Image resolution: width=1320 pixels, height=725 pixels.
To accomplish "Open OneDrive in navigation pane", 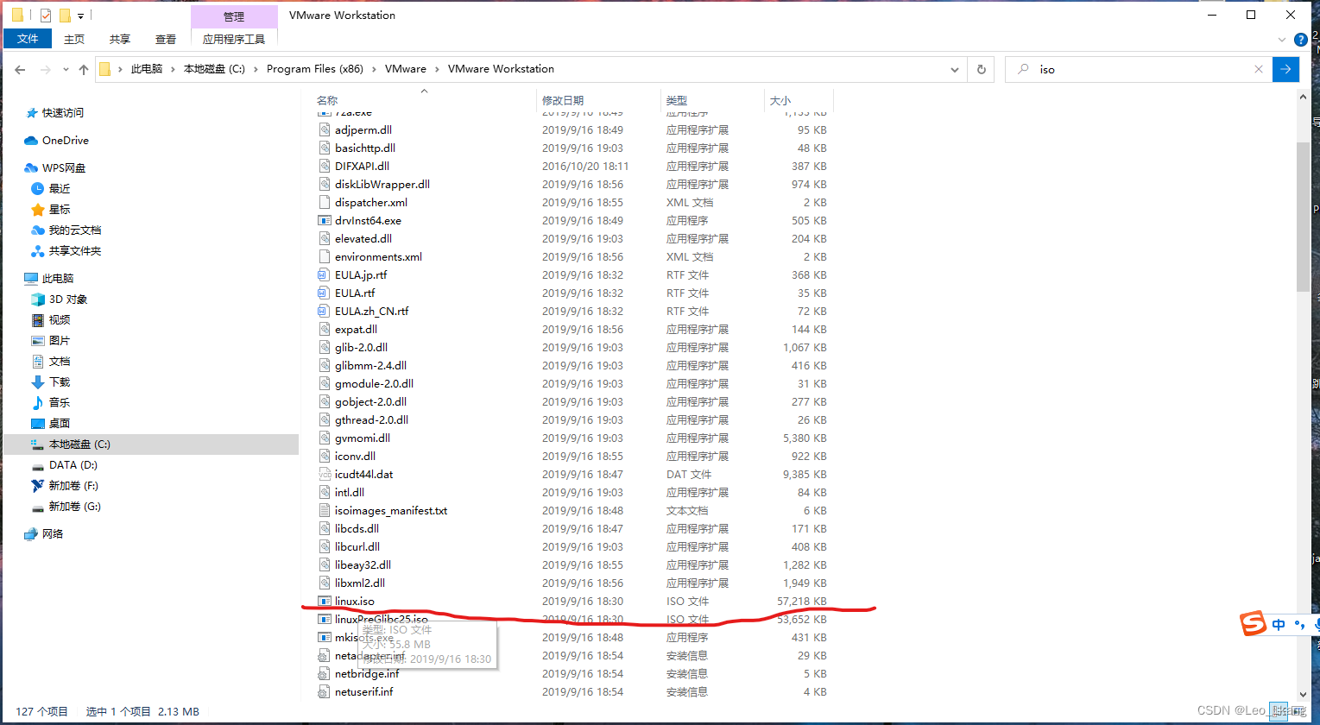I will pos(65,141).
